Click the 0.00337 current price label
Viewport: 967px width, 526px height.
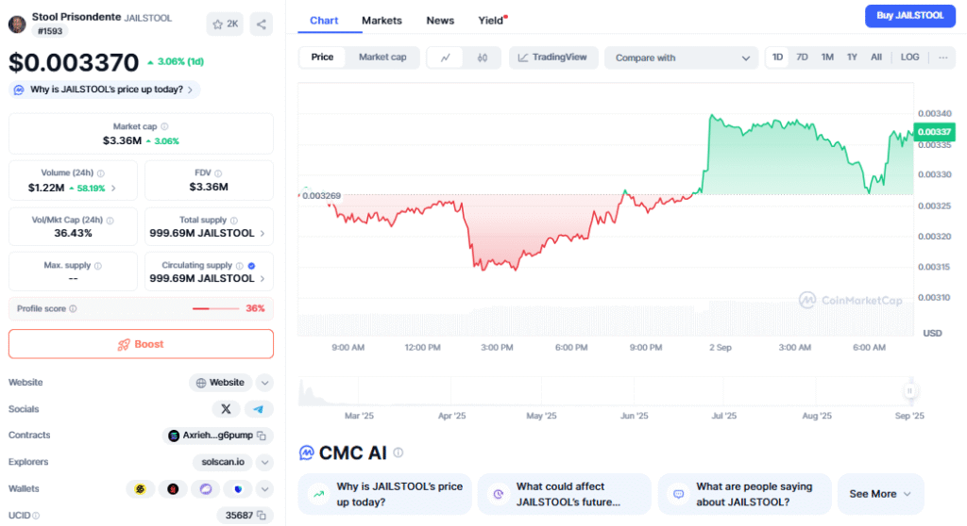pos(934,132)
